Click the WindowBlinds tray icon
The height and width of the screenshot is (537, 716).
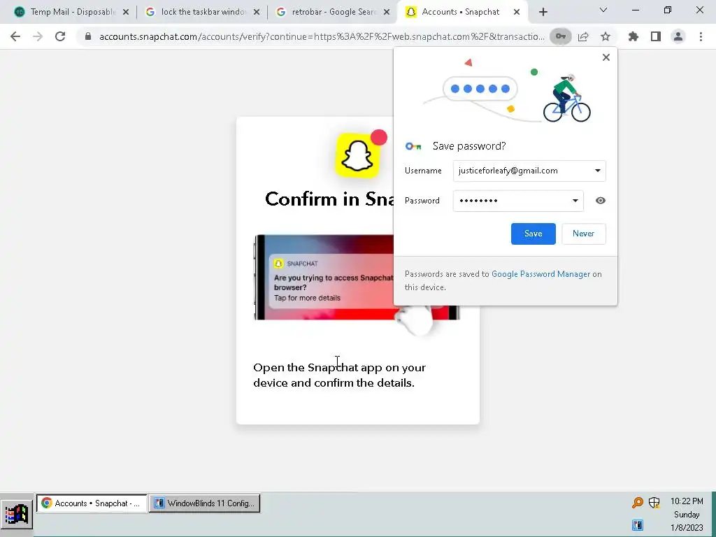click(638, 525)
